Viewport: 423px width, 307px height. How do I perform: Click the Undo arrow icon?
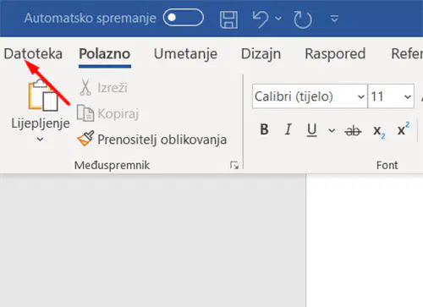click(x=261, y=19)
